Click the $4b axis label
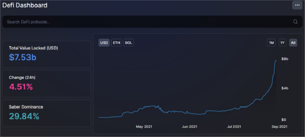Image resolution: width=305 pixels, height=137 pixels. (285, 88)
